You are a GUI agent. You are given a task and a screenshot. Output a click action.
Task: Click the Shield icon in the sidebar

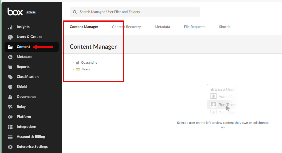click(10, 87)
